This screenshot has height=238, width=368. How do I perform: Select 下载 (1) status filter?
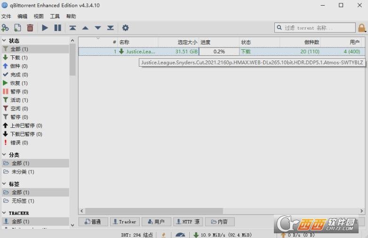[x=35, y=58]
